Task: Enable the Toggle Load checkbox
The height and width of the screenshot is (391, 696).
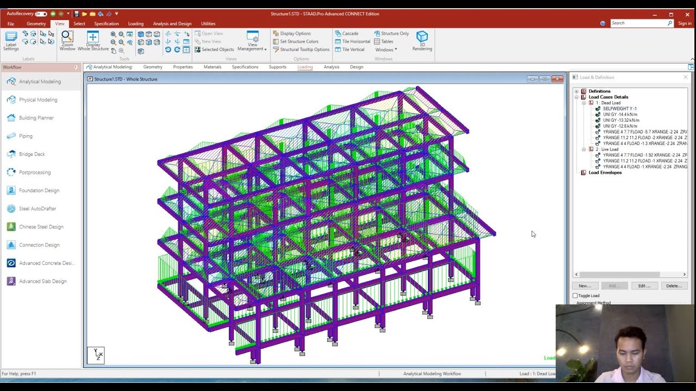Action: [575, 296]
